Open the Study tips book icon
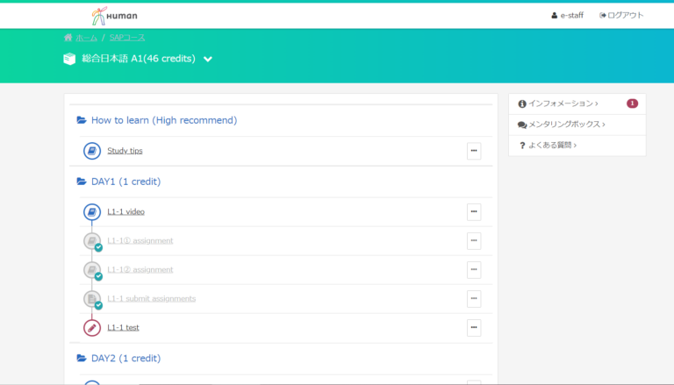674x385 pixels. pyautogui.click(x=92, y=151)
